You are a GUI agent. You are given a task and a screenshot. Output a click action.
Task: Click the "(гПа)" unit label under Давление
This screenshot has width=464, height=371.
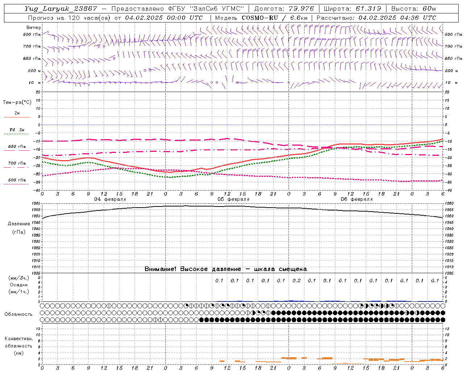pos(19,232)
